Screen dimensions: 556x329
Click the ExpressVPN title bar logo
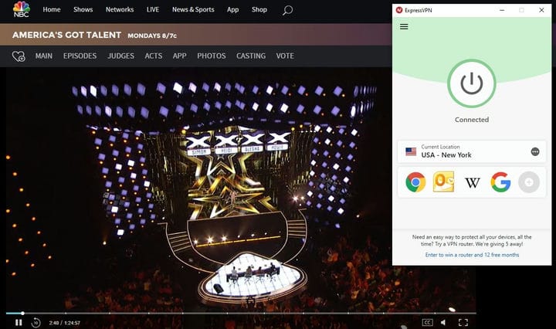click(x=399, y=10)
